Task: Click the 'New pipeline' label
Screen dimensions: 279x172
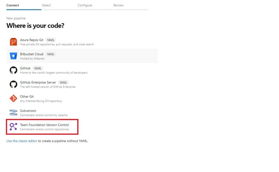Action: pos(16,18)
